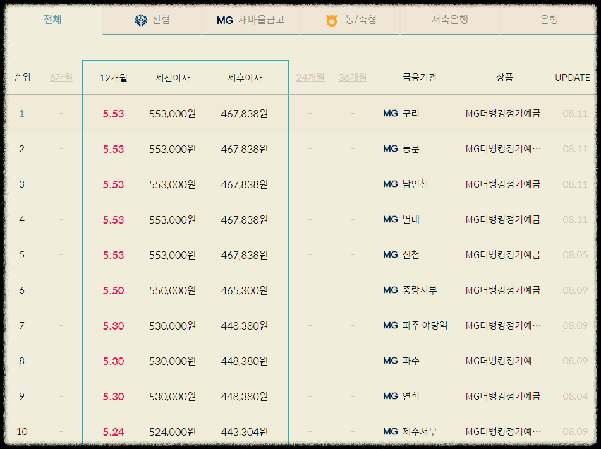Click the highlighted 12개월 column header
Image resolution: width=601 pixels, height=449 pixels.
point(112,77)
